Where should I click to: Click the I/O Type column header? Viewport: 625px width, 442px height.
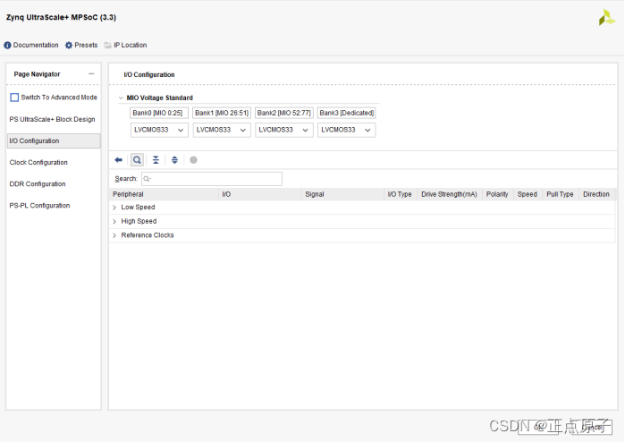click(400, 194)
